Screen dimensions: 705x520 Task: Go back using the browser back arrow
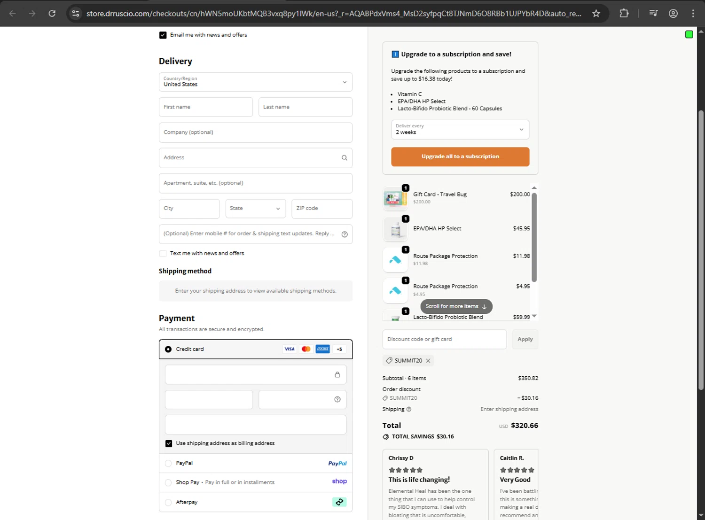pos(13,14)
